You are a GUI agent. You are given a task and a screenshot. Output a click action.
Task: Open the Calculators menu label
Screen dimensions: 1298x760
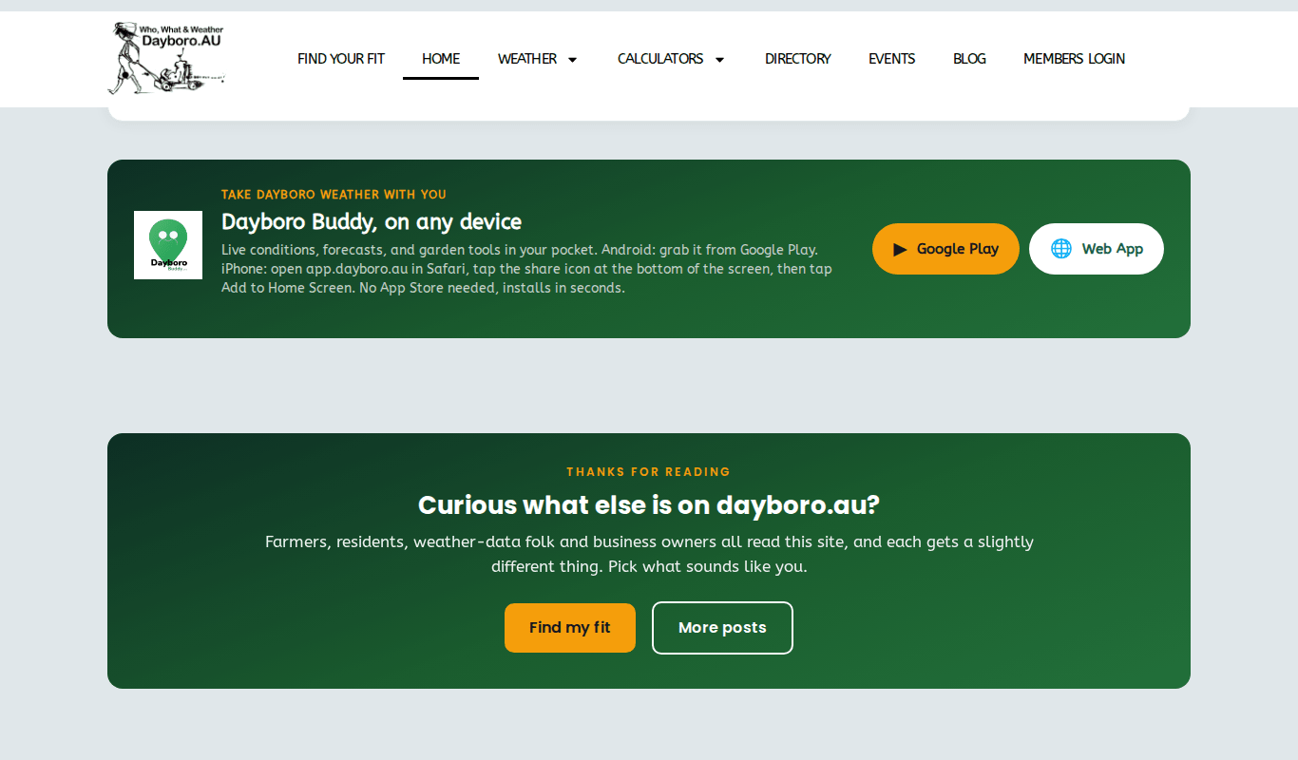point(660,59)
